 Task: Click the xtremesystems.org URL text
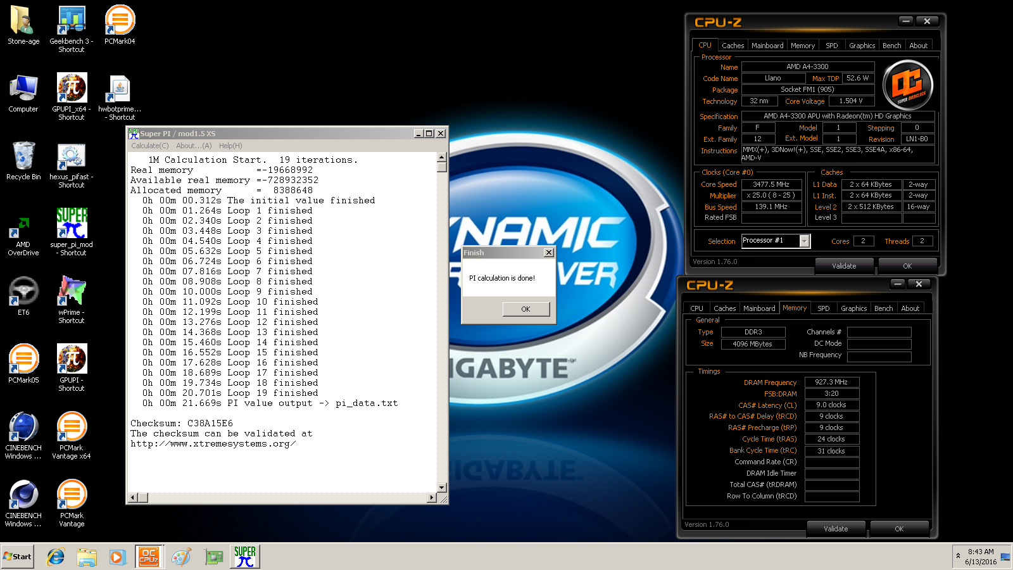tap(213, 443)
